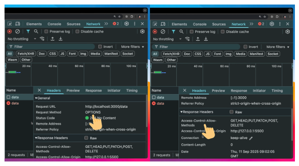Select failed red data request in left panel
Viewport: 299px width, 166px height.
(19, 103)
